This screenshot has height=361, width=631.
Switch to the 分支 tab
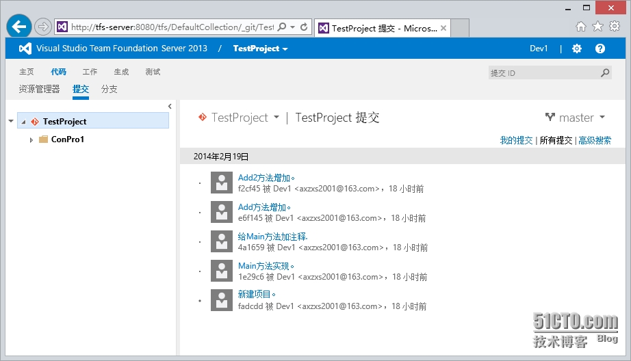coord(109,90)
